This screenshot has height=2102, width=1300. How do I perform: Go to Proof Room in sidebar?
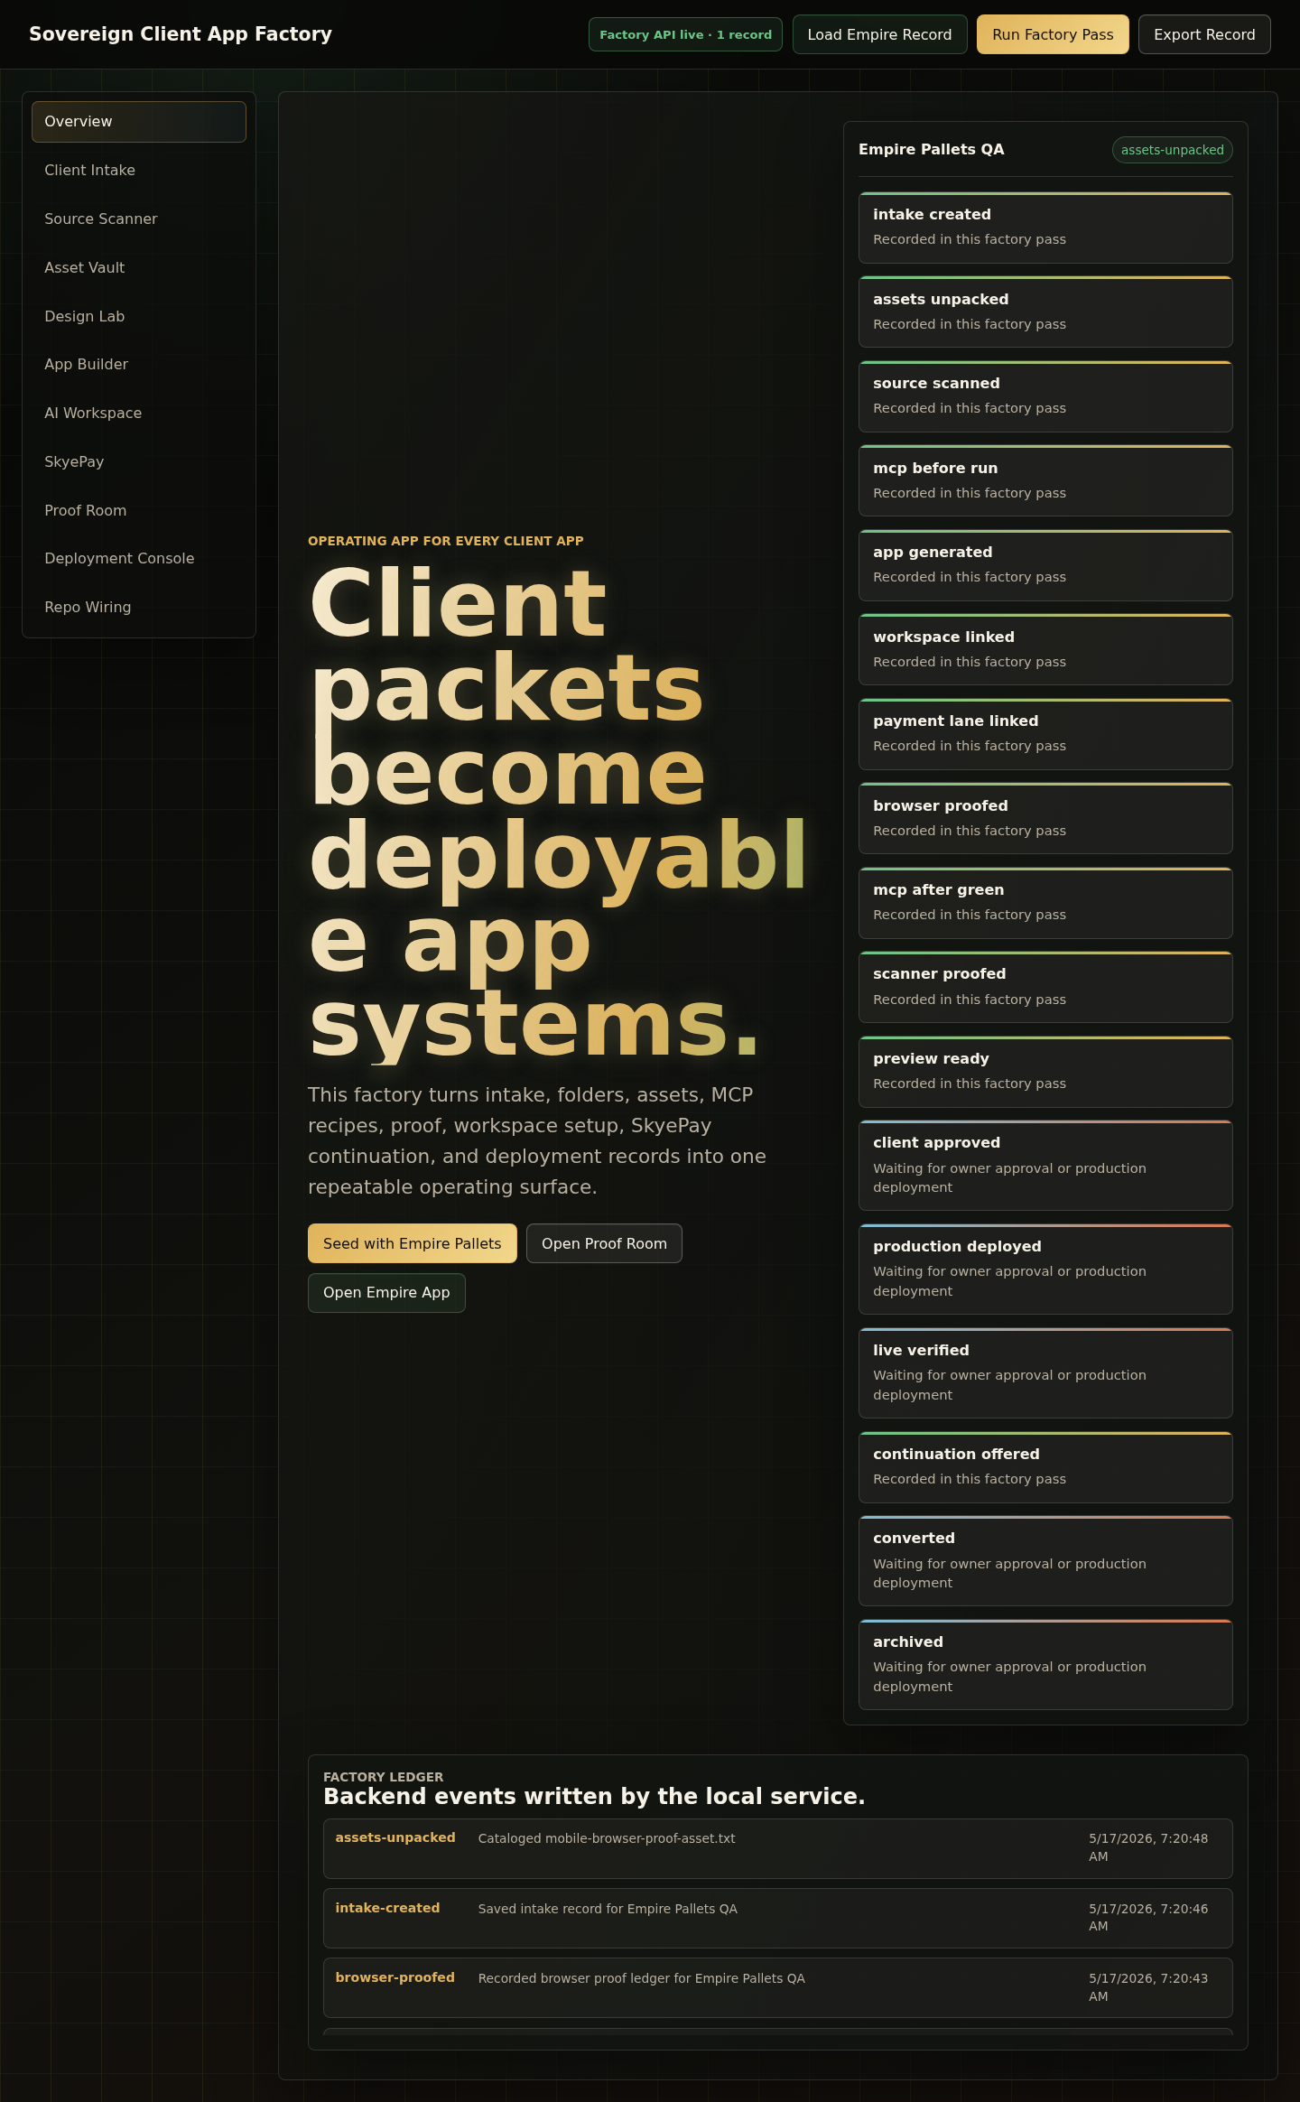[x=139, y=510]
